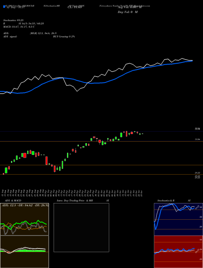Viewport: 203px width, 268px height.
Task: Click the CL: 31.69 closing price text
Action: [75, 7]
